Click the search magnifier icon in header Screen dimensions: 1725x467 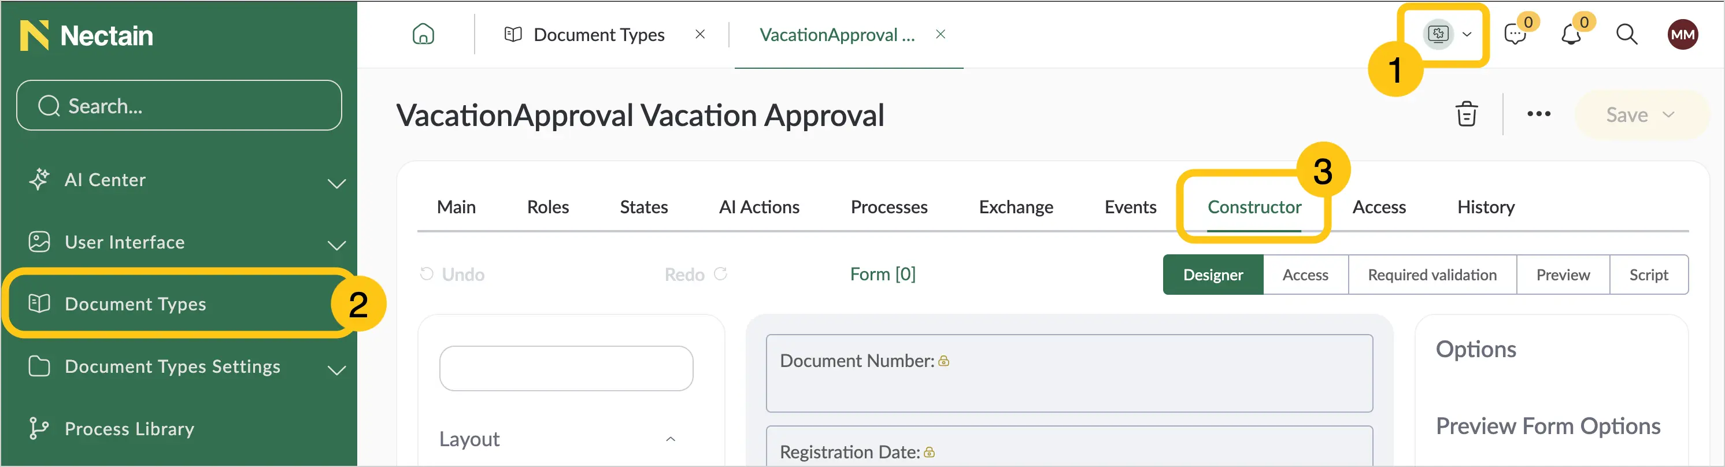pyautogui.click(x=1627, y=34)
